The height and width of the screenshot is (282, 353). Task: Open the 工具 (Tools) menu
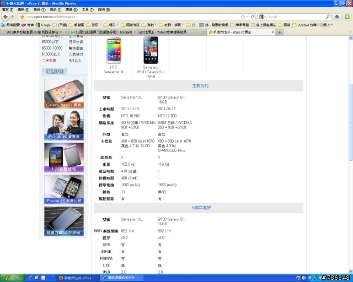(88, 9)
